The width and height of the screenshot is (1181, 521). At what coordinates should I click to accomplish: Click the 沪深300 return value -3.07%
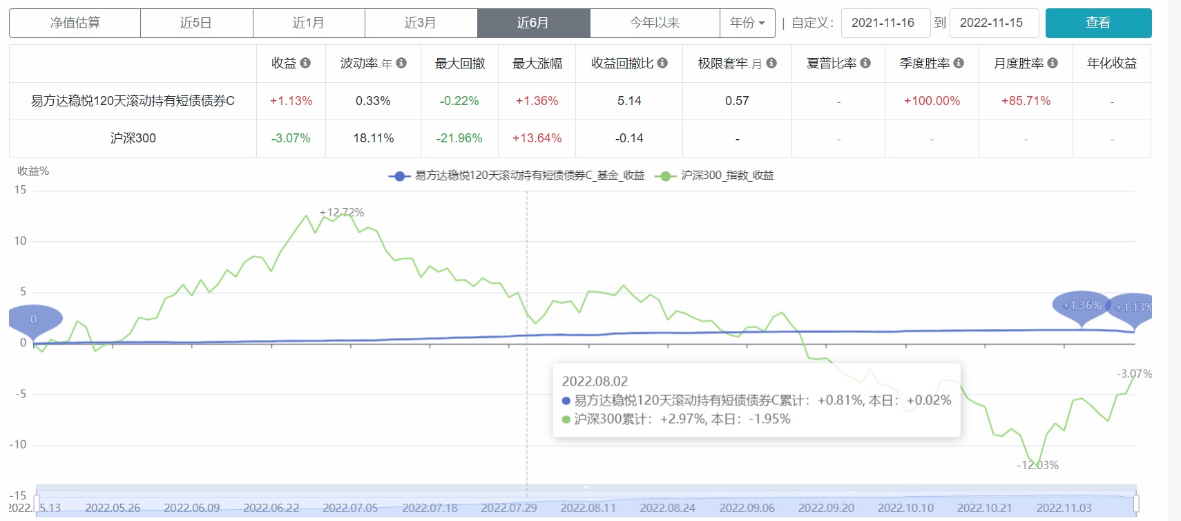pyautogui.click(x=291, y=138)
